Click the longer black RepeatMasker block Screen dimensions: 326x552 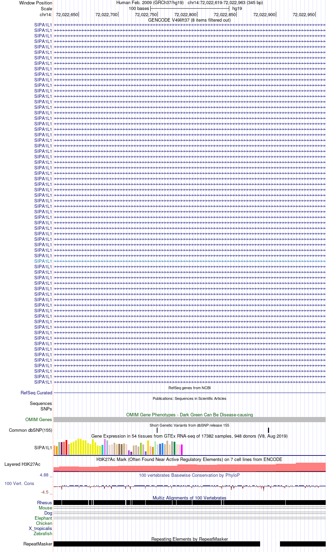[x=157, y=544]
